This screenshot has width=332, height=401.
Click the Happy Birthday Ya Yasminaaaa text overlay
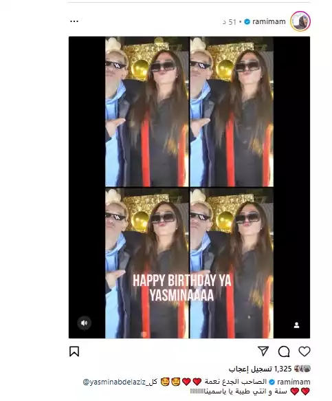(x=181, y=288)
